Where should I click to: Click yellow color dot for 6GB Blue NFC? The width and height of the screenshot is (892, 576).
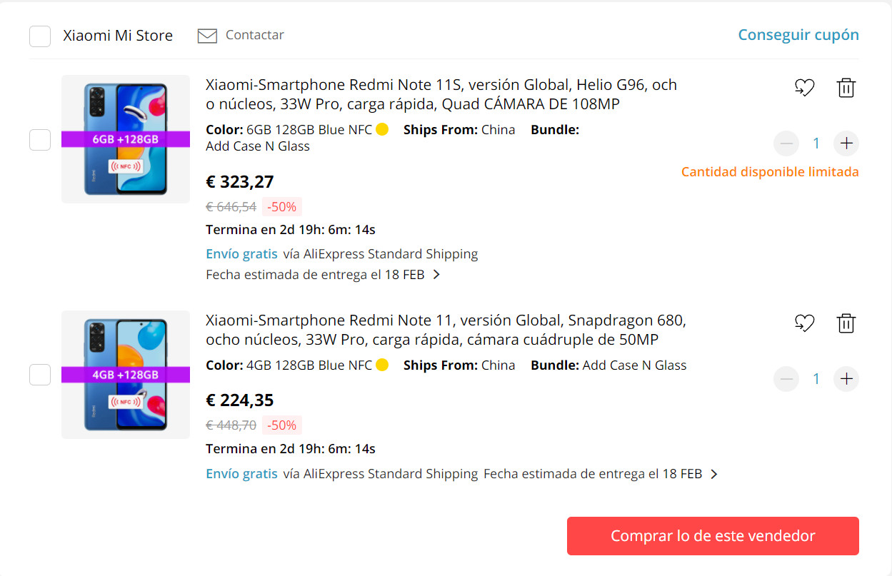[x=382, y=130]
